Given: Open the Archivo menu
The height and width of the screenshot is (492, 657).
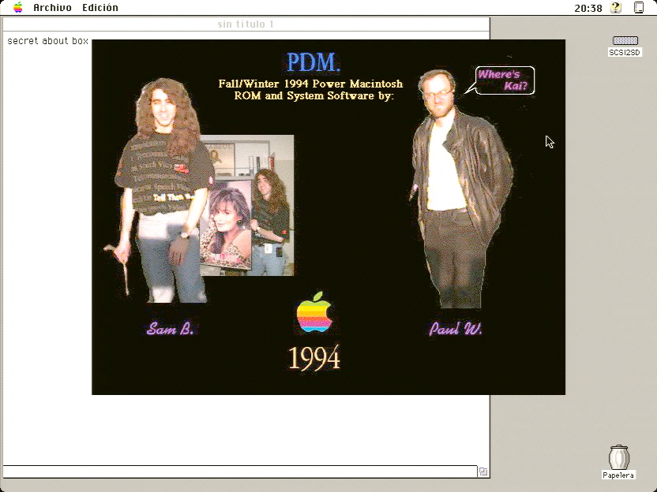Looking at the screenshot, I should tap(52, 8).
